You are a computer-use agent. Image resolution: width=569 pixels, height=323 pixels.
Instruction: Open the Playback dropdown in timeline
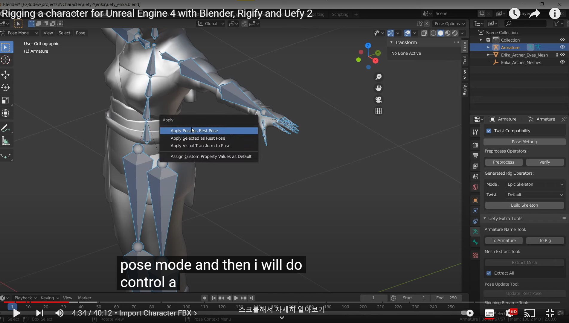pos(25,298)
